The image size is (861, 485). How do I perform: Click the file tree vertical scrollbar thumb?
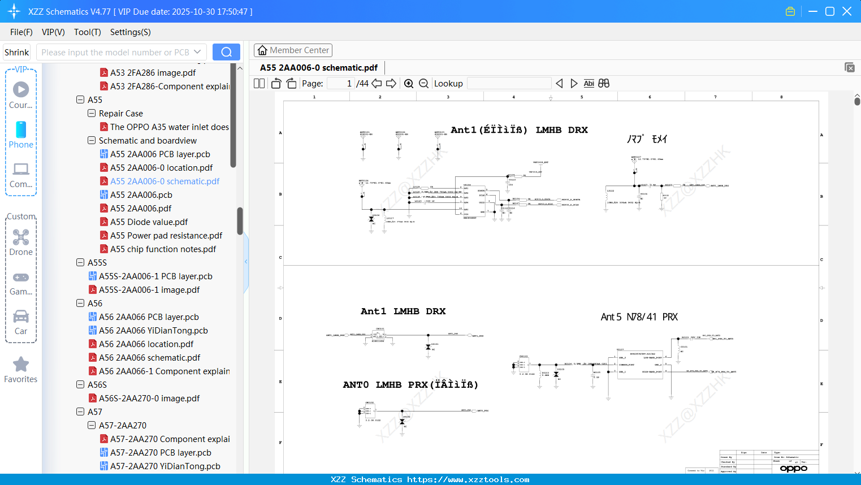click(x=240, y=220)
